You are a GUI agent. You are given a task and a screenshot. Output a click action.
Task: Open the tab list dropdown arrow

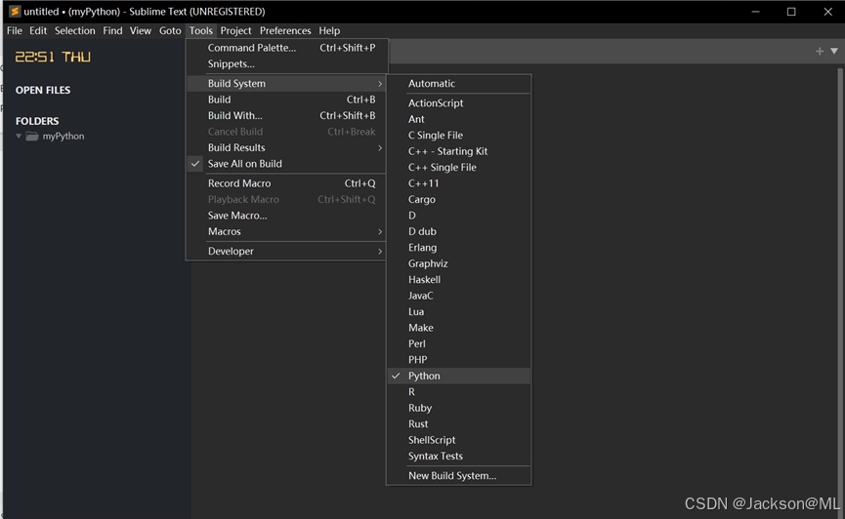(x=834, y=51)
